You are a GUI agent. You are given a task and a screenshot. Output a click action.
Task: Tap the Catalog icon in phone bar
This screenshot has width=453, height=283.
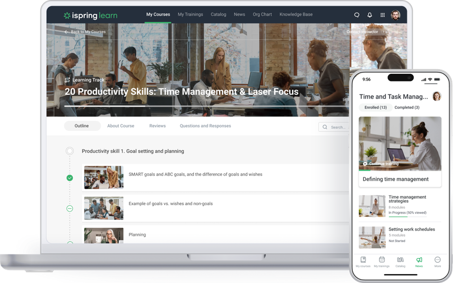400,260
